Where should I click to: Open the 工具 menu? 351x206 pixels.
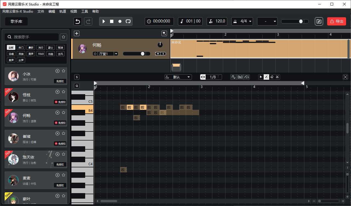(85, 12)
